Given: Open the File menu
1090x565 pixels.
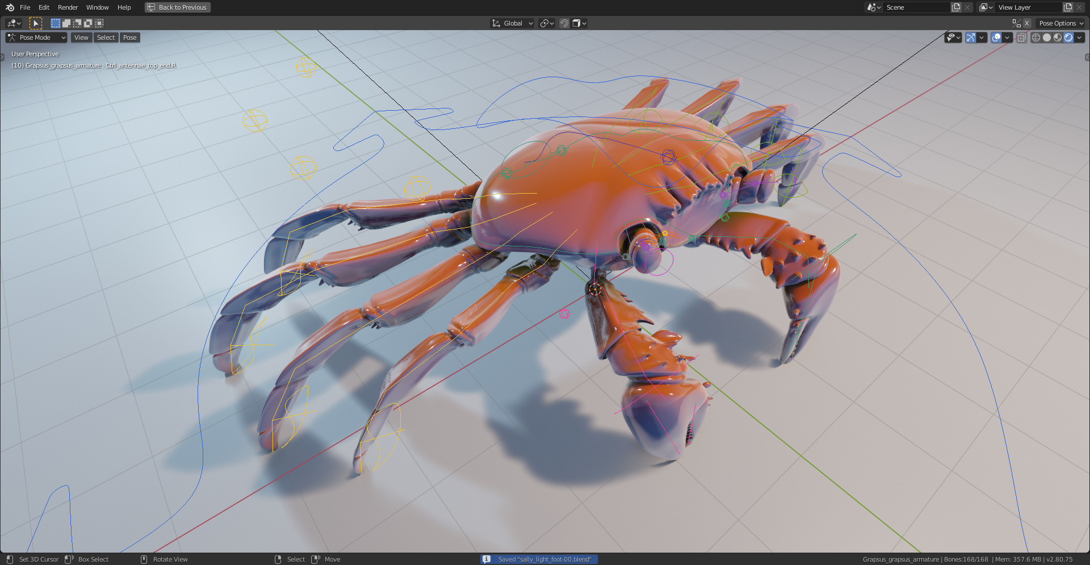Looking at the screenshot, I should 25,7.
